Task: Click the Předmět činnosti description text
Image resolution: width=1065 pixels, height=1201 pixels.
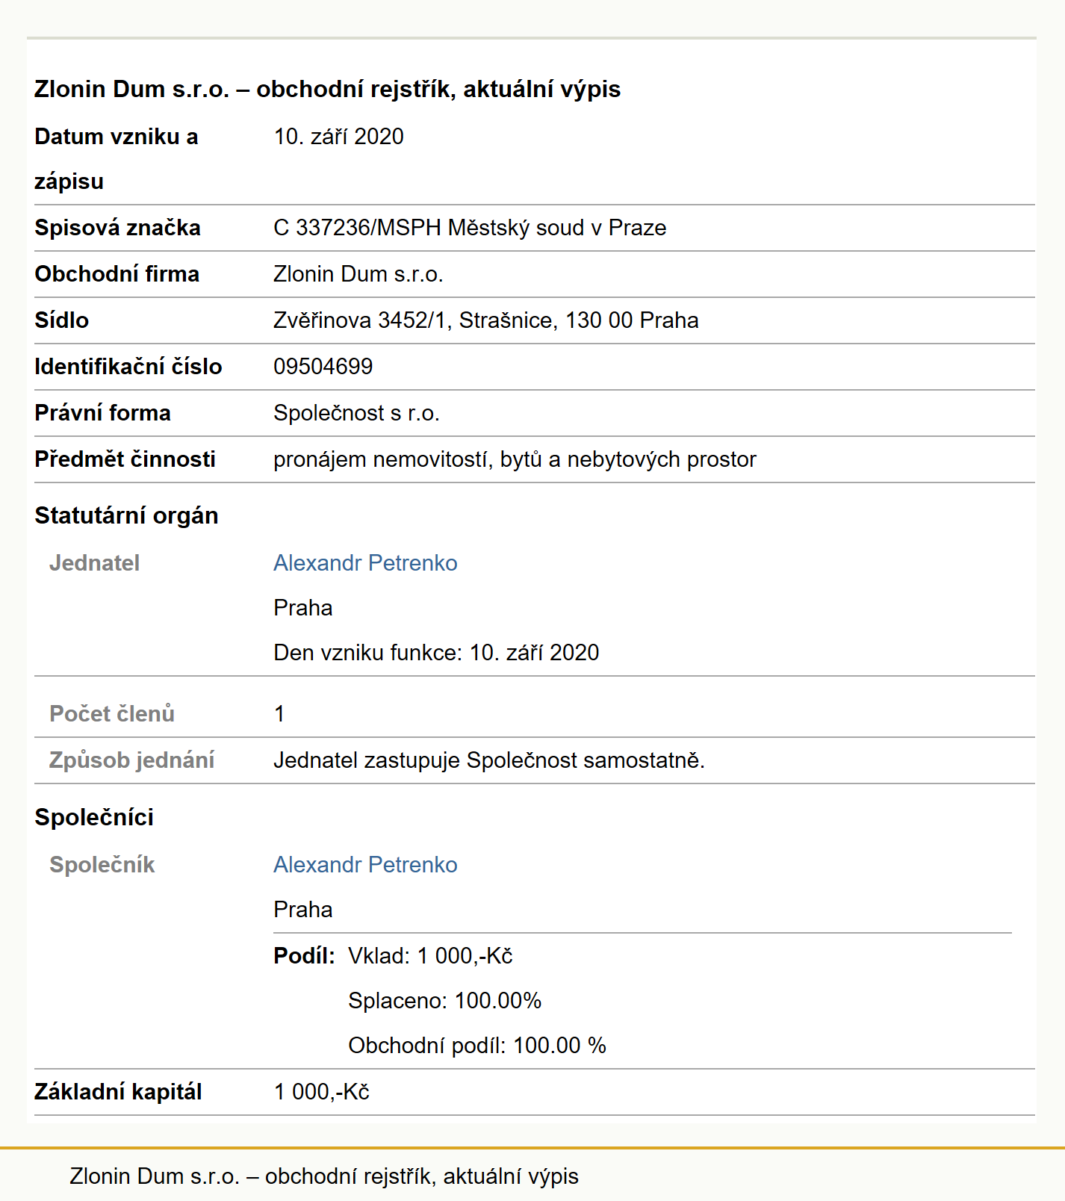Action: 515,459
